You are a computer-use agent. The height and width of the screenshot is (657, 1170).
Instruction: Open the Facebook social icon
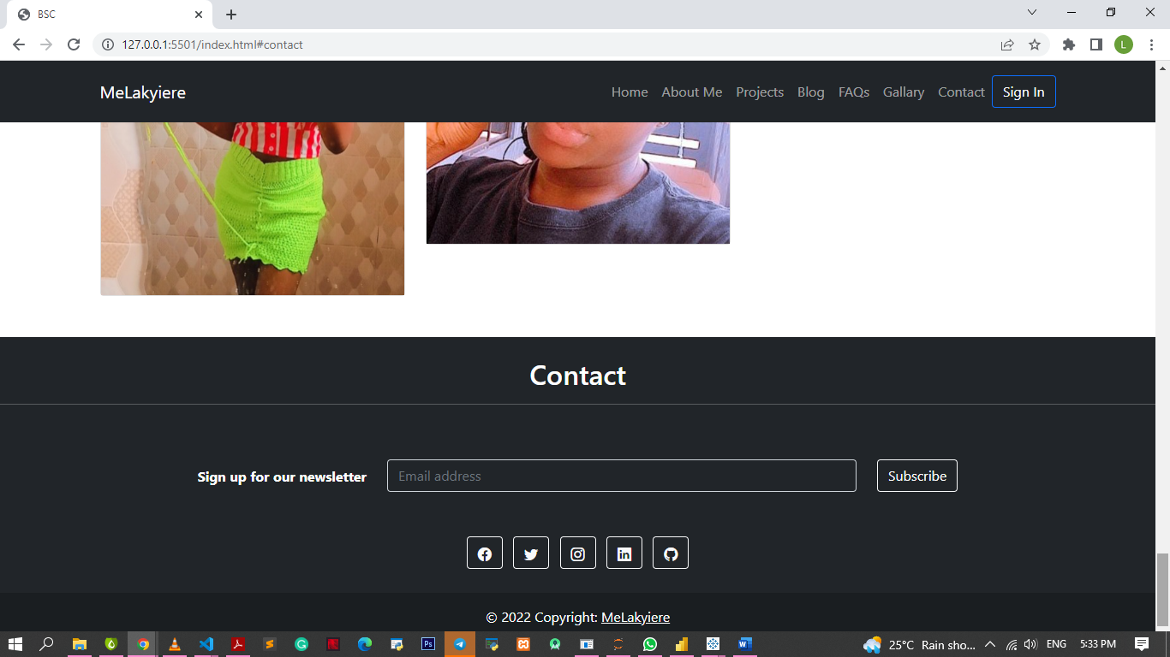click(x=485, y=553)
